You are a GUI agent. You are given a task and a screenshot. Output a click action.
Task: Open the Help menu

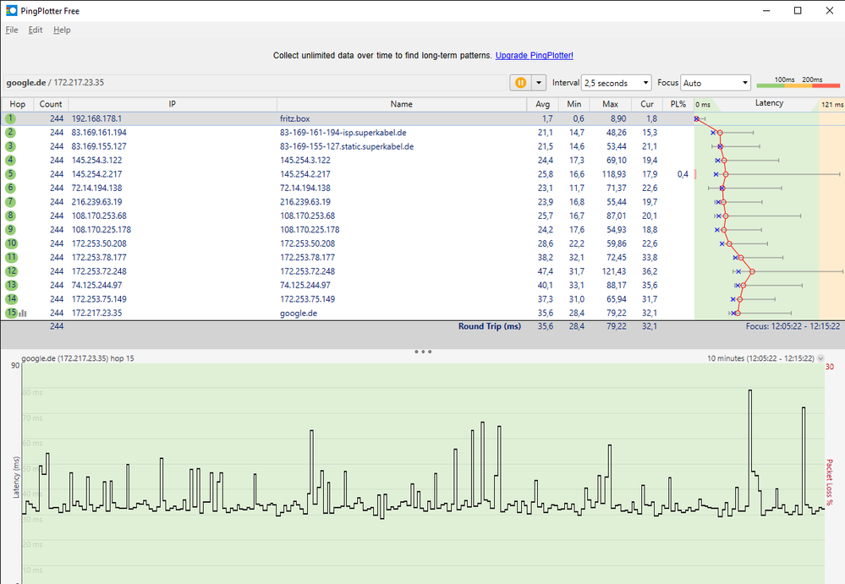point(62,30)
